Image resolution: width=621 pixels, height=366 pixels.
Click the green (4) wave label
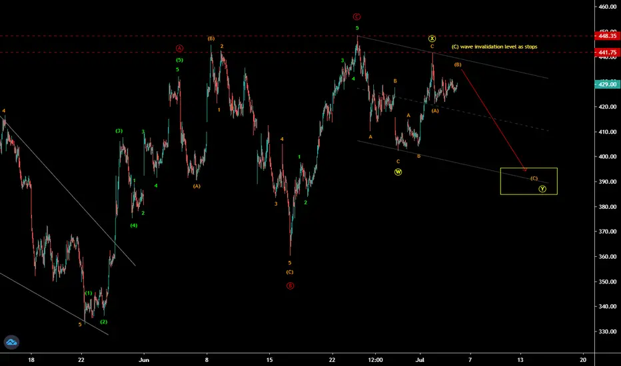pos(134,226)
